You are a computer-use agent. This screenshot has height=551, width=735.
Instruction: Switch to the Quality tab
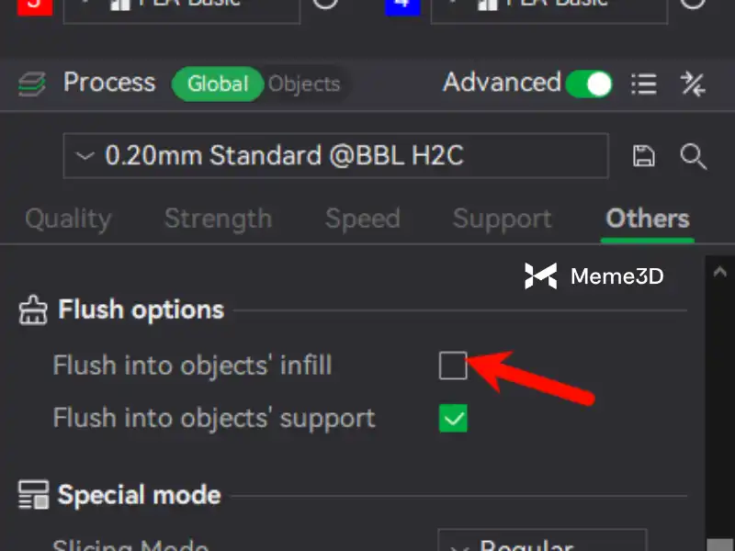click(68, 219)
